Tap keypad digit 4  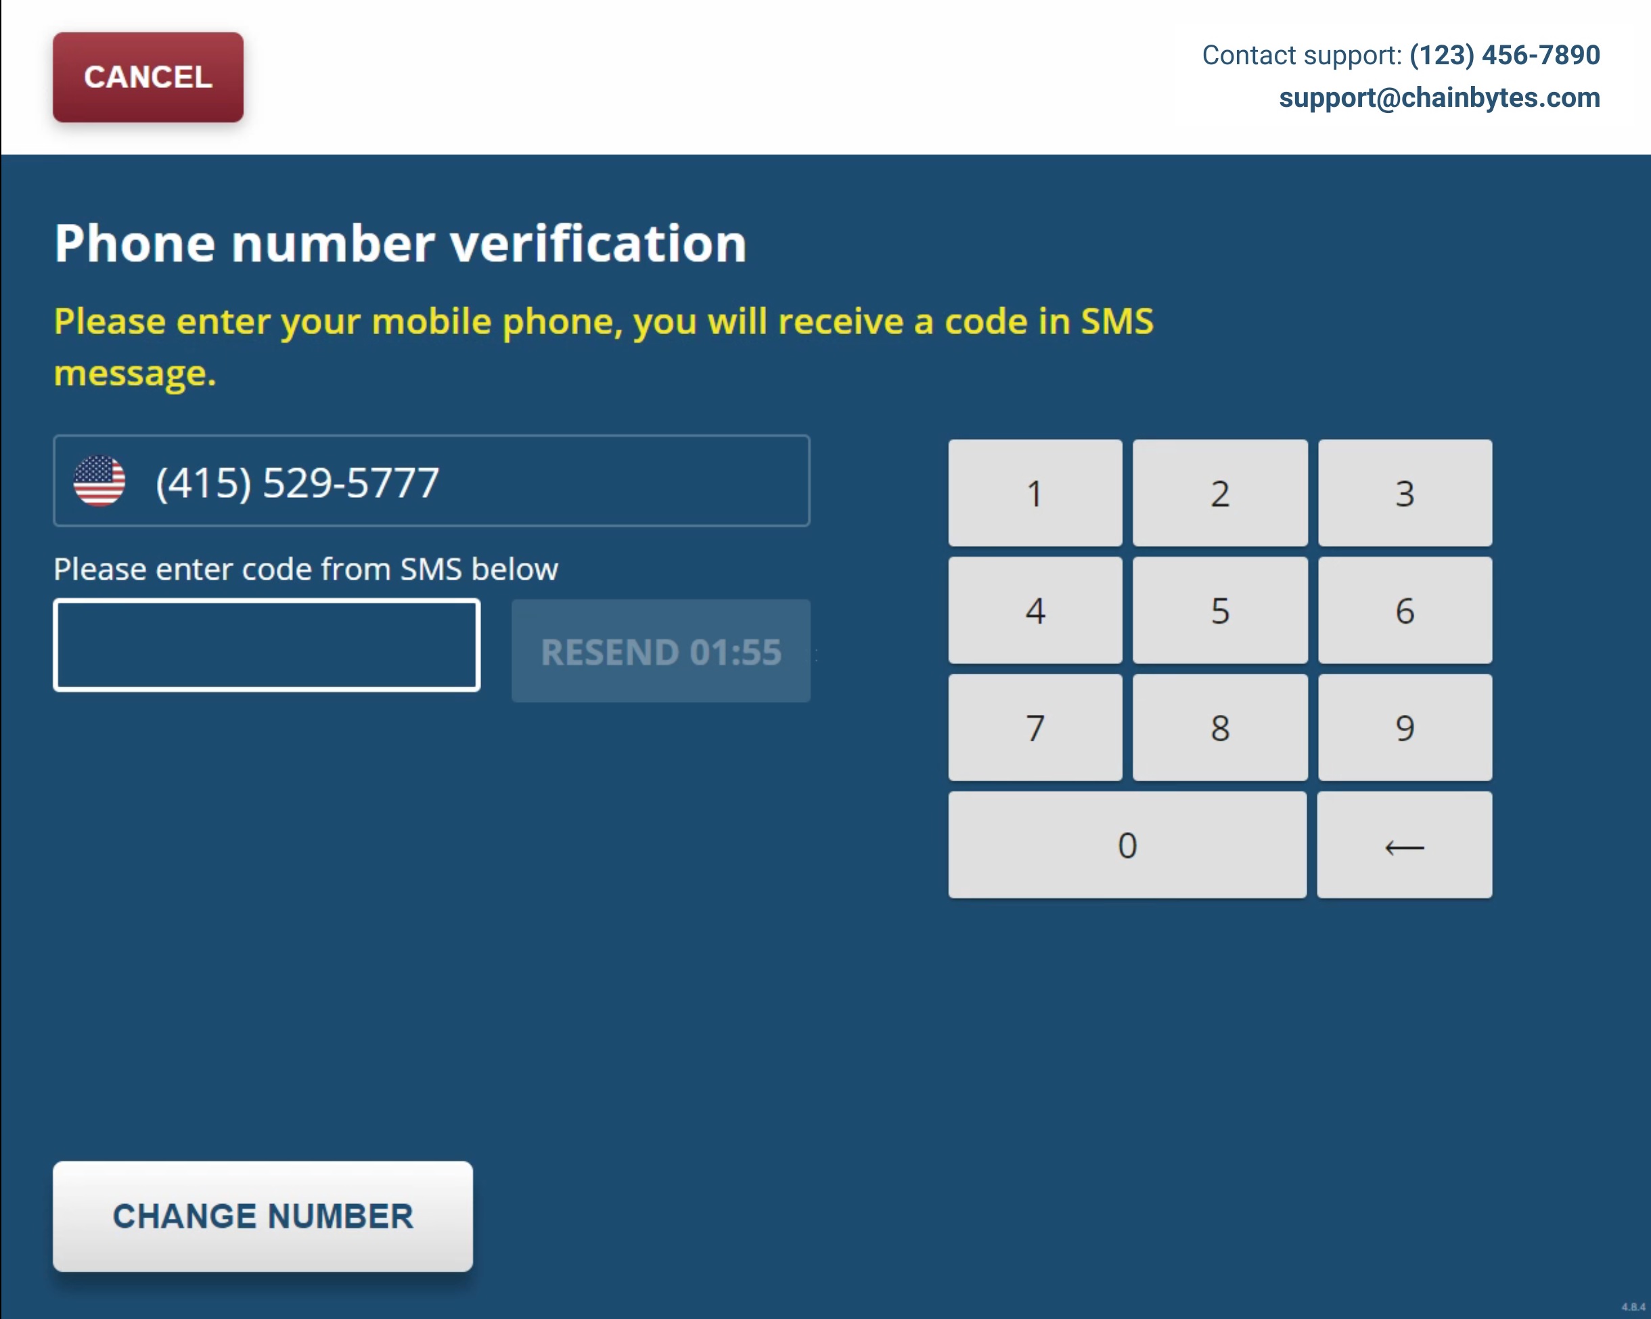tap(1035, 610)
